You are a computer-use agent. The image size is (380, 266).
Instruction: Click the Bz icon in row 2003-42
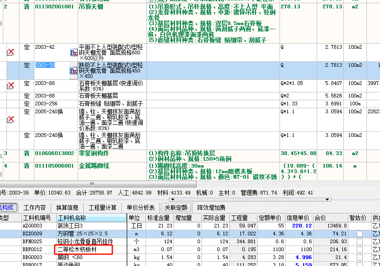[x=73, y=52]
